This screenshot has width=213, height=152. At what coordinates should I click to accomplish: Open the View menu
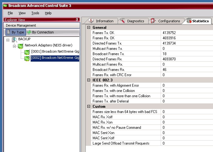[22, 13]
